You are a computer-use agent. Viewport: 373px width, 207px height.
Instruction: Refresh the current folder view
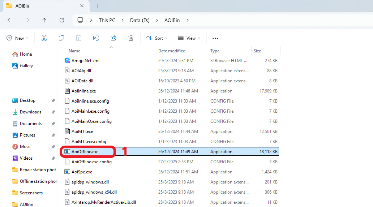tap(62, 20)
